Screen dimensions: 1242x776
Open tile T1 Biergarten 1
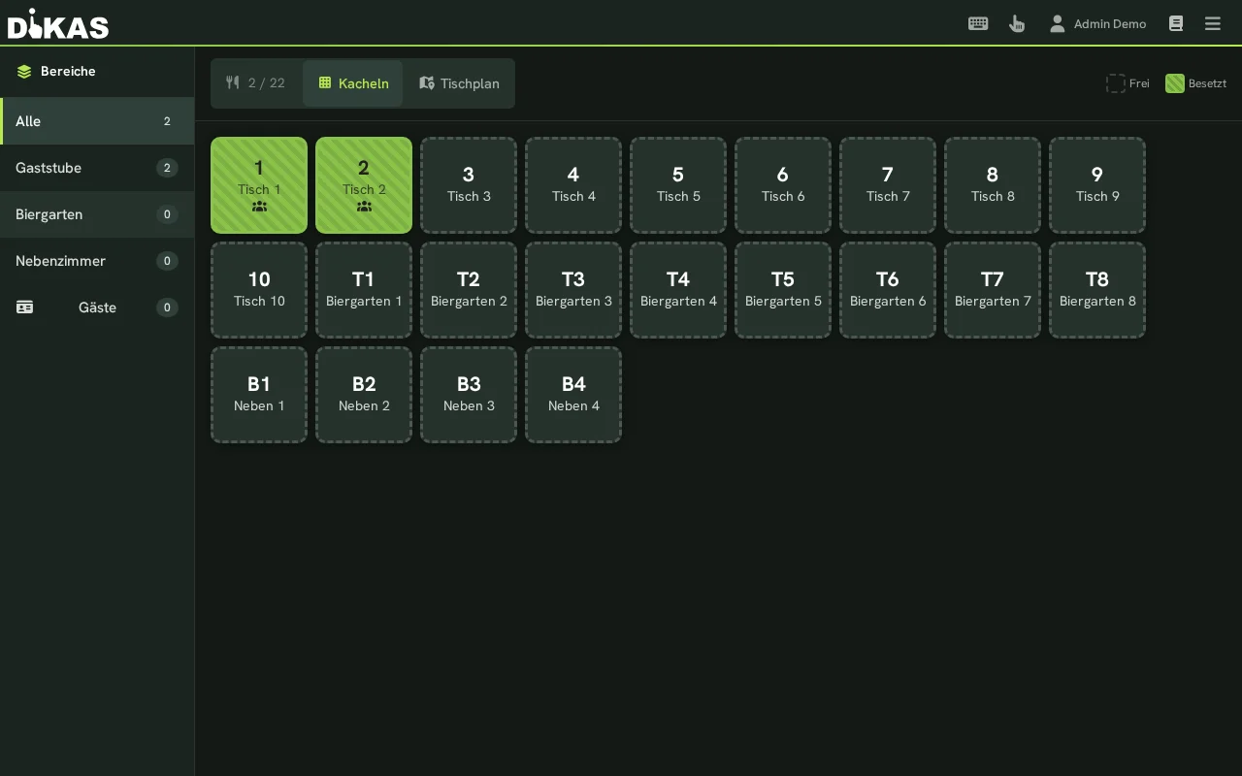[x=364, y=290]
